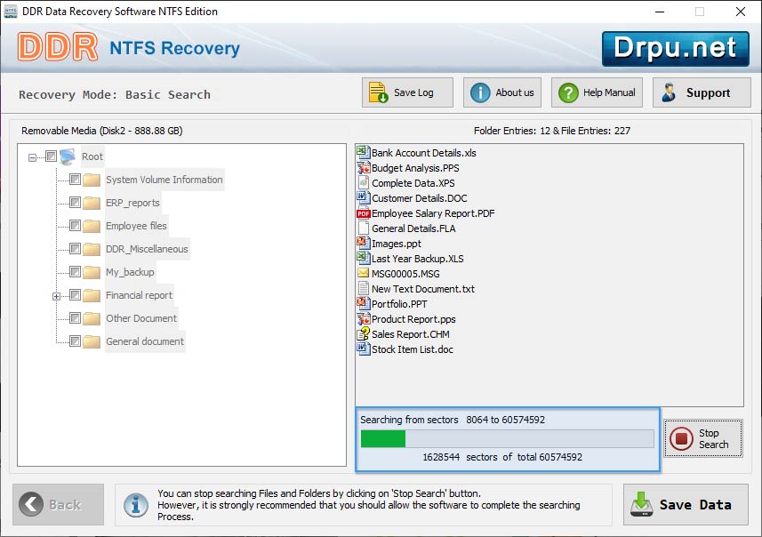Check the Employee files checkbox
The height and width of the screenshot is (537, 762).
(75, 226)
